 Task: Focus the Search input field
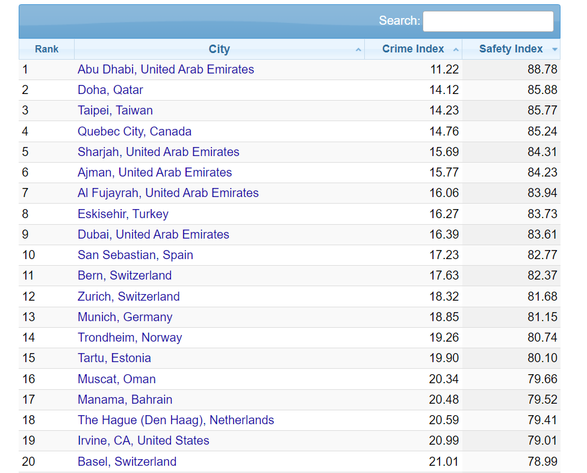pos(488,21)
